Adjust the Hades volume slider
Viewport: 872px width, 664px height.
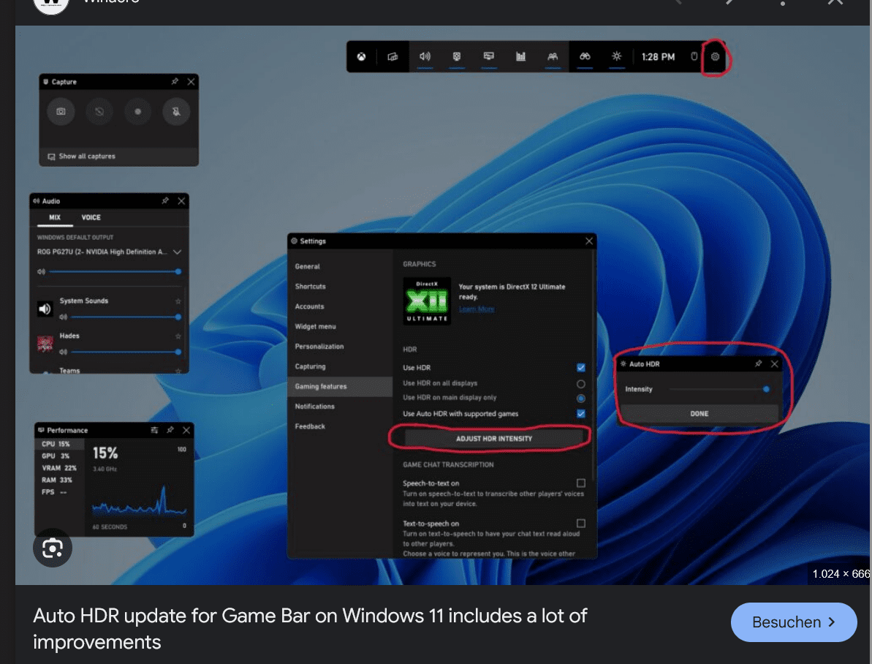click(x=126, y=352)
